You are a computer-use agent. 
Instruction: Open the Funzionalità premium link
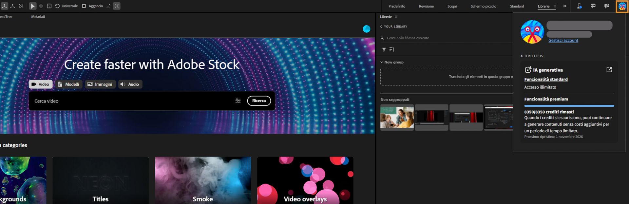[546, 99]
